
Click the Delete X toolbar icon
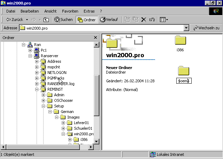pos(144,20)
